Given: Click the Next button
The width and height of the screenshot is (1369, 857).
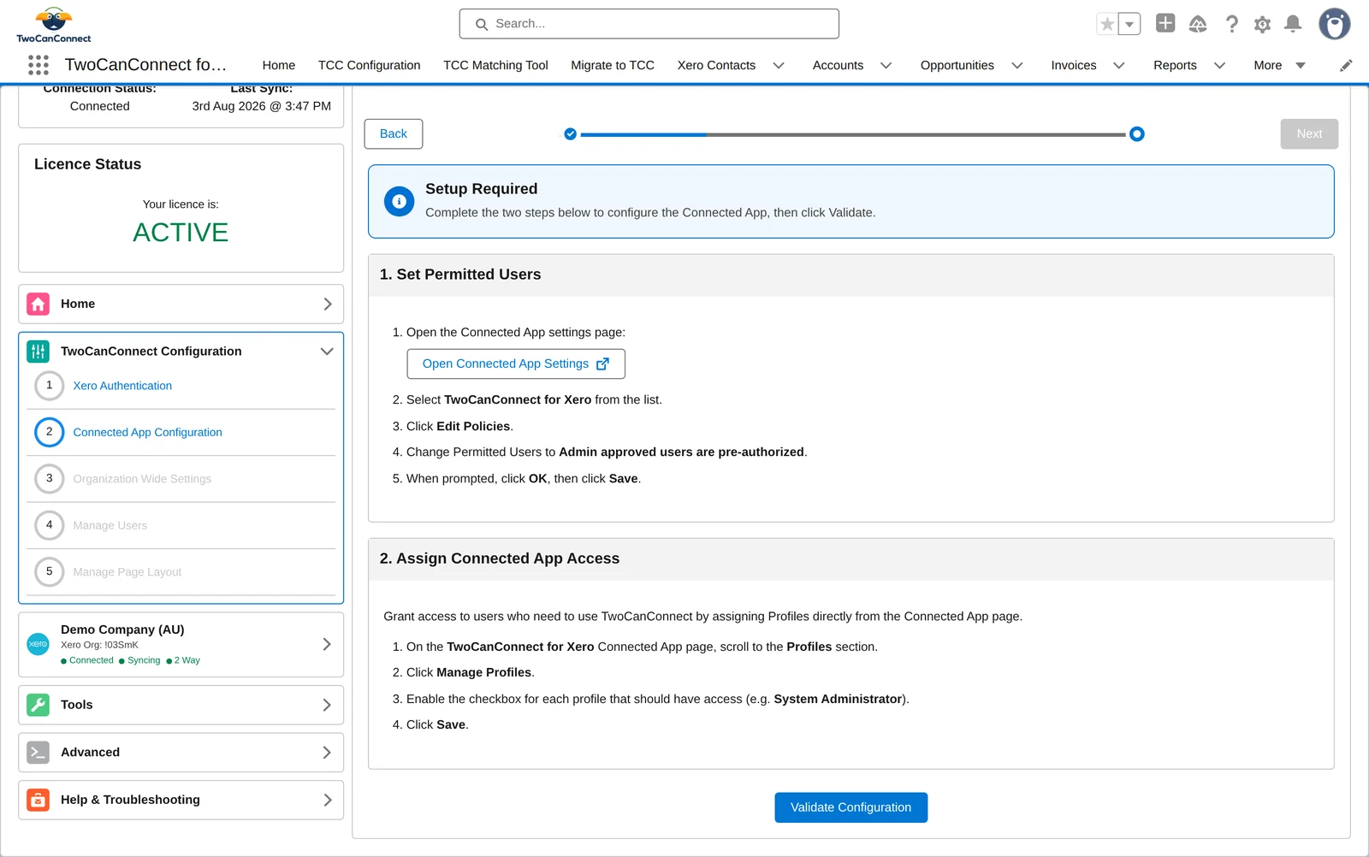Looking at the screenshot, I should click(x=1309, y=134).
